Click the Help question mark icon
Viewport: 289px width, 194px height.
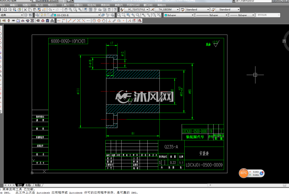click(x=115, y=10)
